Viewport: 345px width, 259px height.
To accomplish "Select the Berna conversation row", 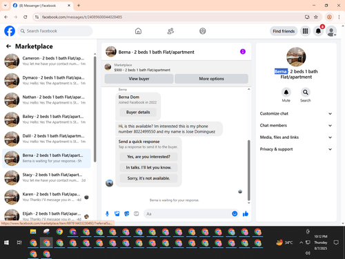I will pyautogui.click(x=46, y=158).
